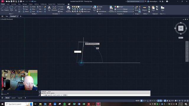The height and width of the screenshot is (106, 189).
Task: Click the Stretch tool
Action: (x=26, y=11)
